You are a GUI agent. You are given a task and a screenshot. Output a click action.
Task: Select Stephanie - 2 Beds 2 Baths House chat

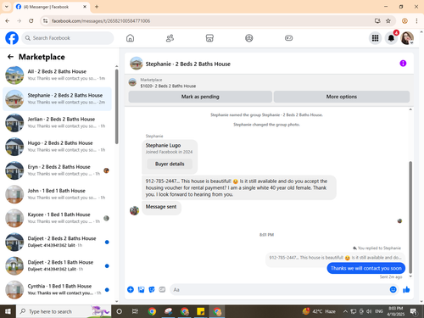click(x=57, y=99)
